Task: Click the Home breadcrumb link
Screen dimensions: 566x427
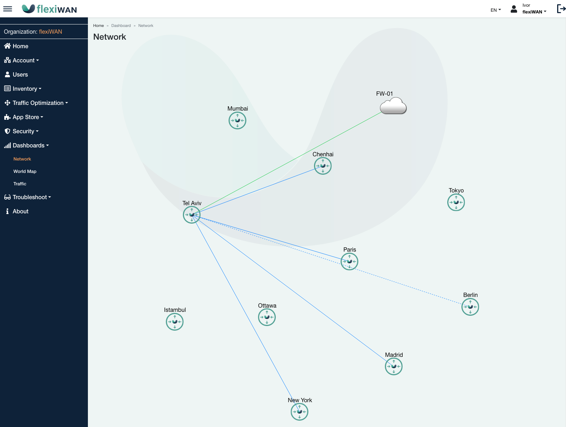Action: pos(99,26)
